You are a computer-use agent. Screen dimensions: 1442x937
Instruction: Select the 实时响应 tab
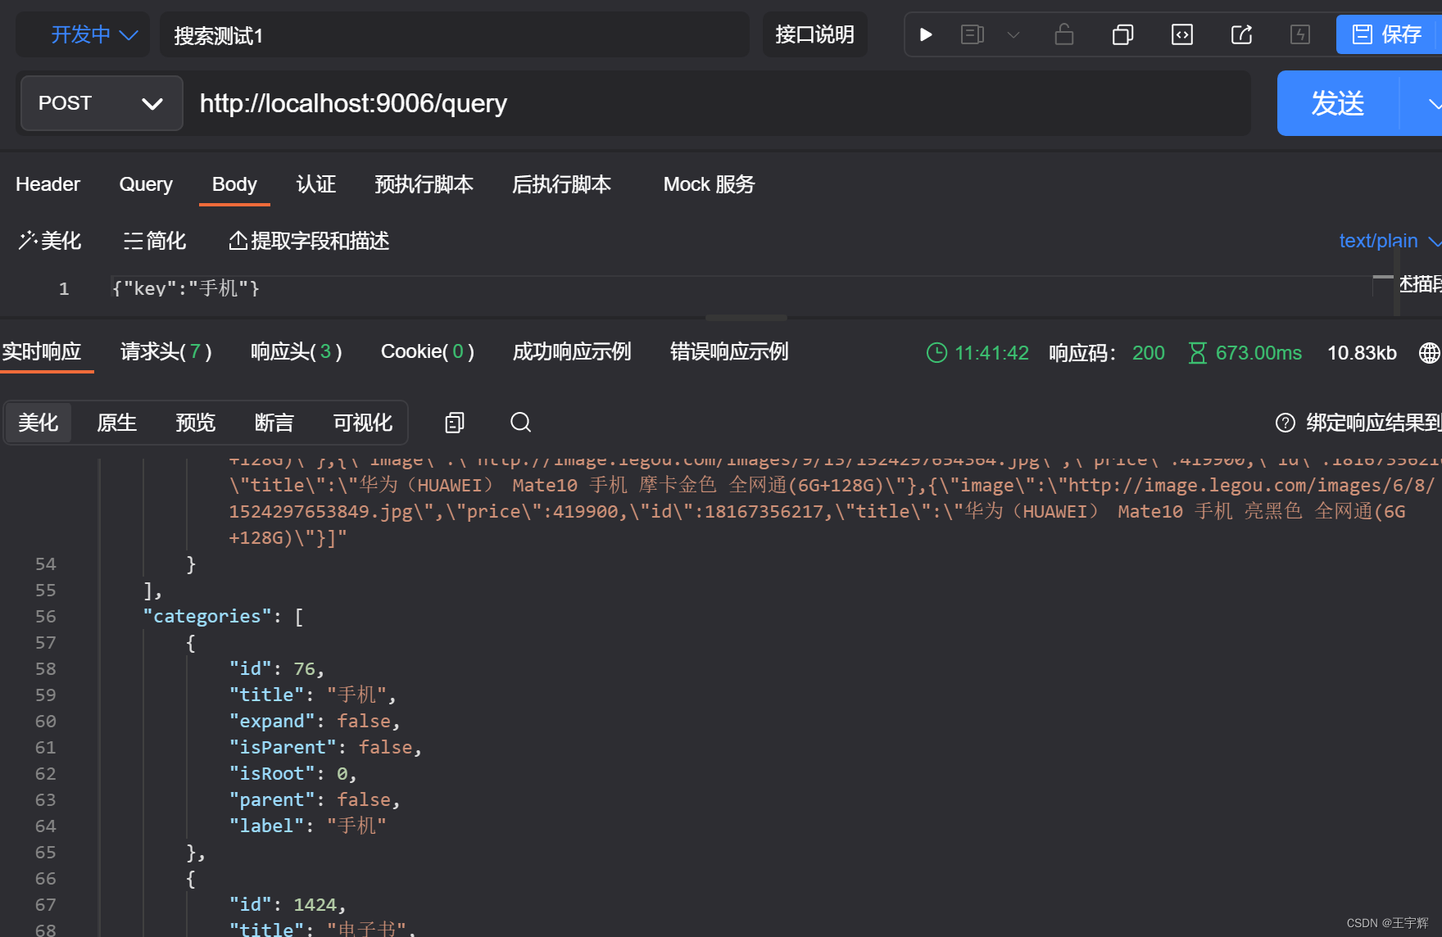(x=41, y=352)
